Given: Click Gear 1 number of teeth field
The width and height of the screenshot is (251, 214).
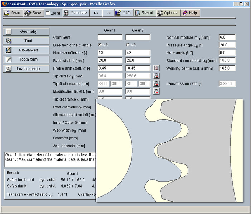Looking at the screenshot, I should pos(109,53).
